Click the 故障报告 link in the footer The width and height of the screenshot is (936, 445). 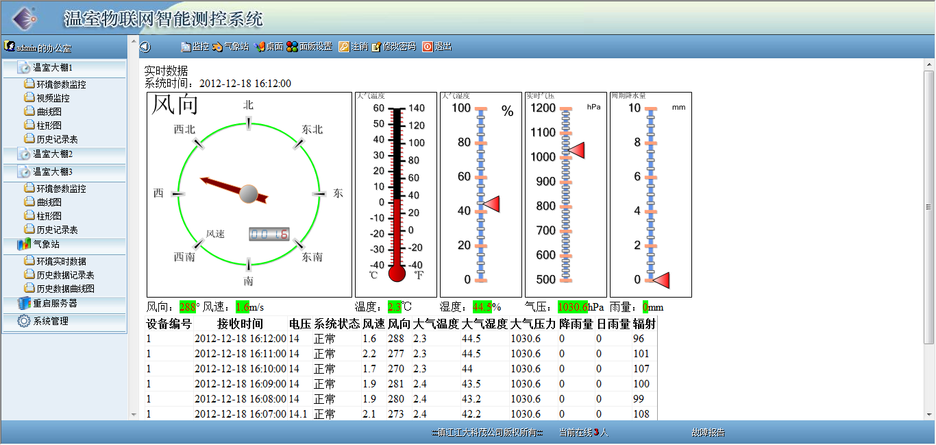[708, 433]
